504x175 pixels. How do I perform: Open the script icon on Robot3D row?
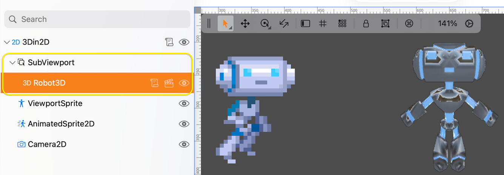154,83
